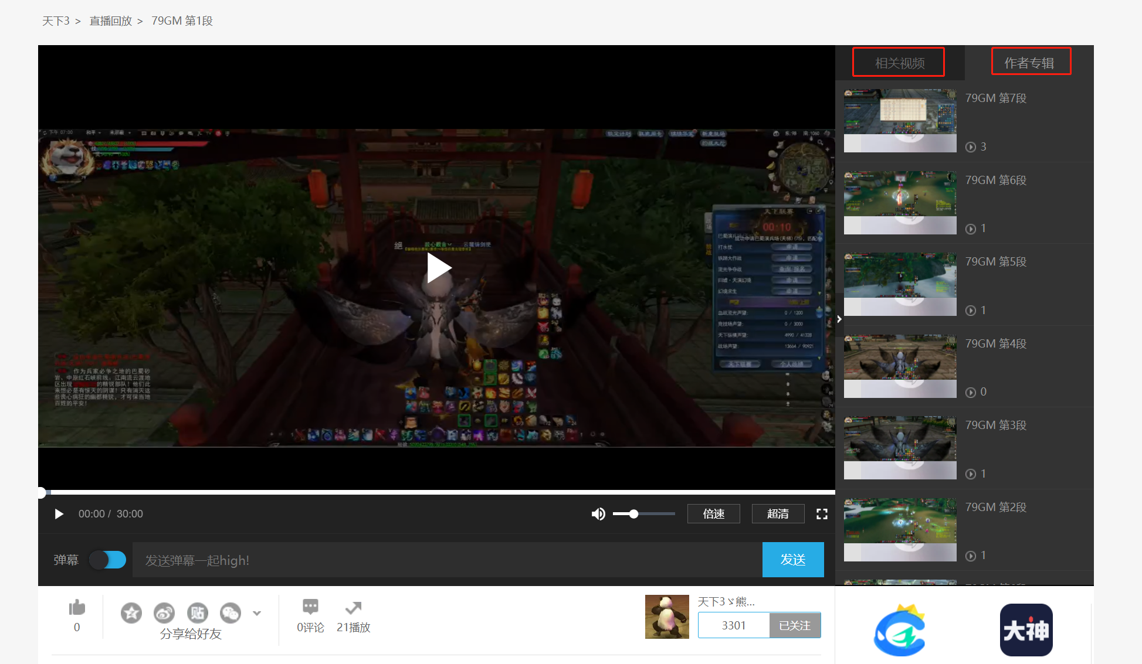Click the 30:00 total duration text

click(x=130, y=514)
